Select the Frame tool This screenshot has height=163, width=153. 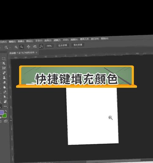click(x=4, y=68)
